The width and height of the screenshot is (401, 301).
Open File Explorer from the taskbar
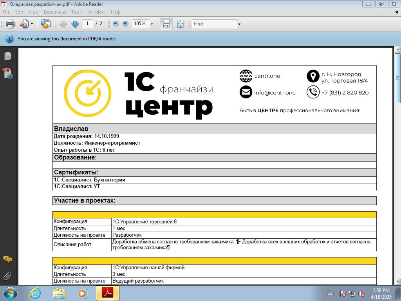(59, 293)
